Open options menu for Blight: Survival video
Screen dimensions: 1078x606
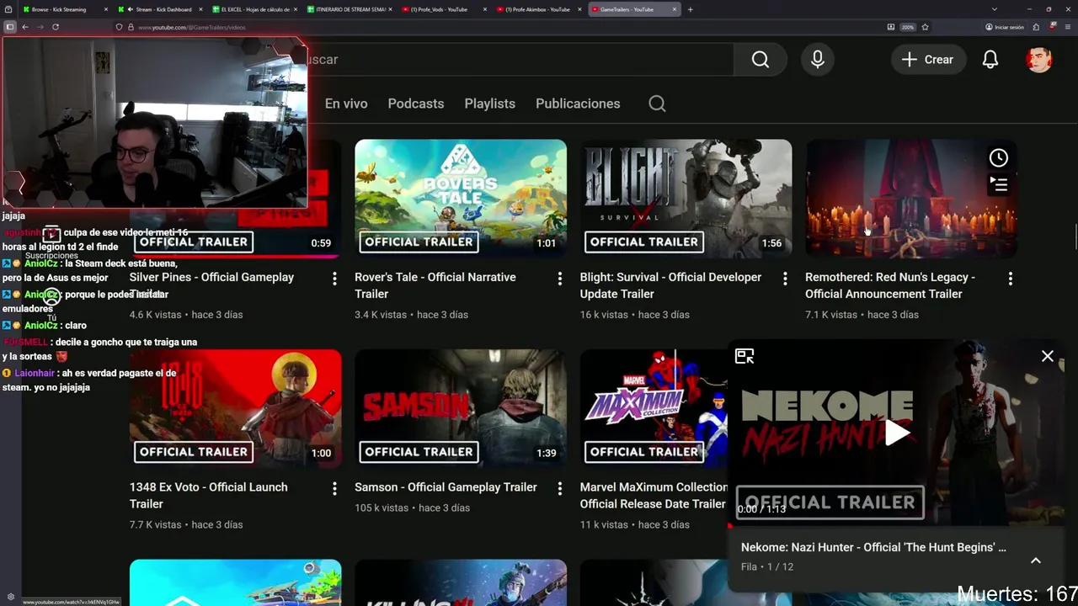[x=785, y=279]
